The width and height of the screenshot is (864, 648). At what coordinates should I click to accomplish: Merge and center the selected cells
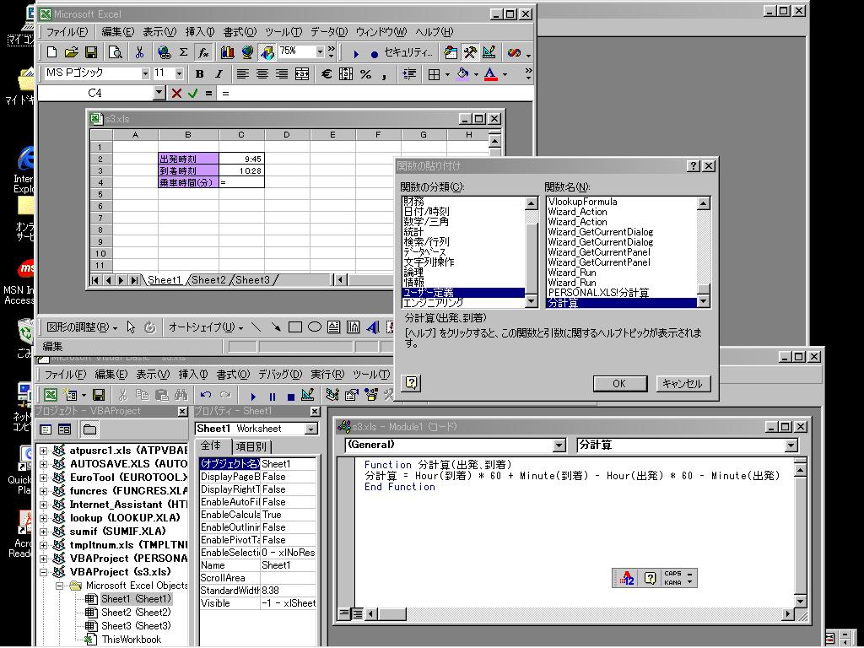click(301, 74)
